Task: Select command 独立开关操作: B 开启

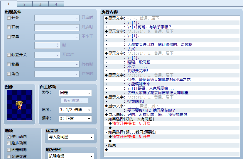Action: click(172, 136)
